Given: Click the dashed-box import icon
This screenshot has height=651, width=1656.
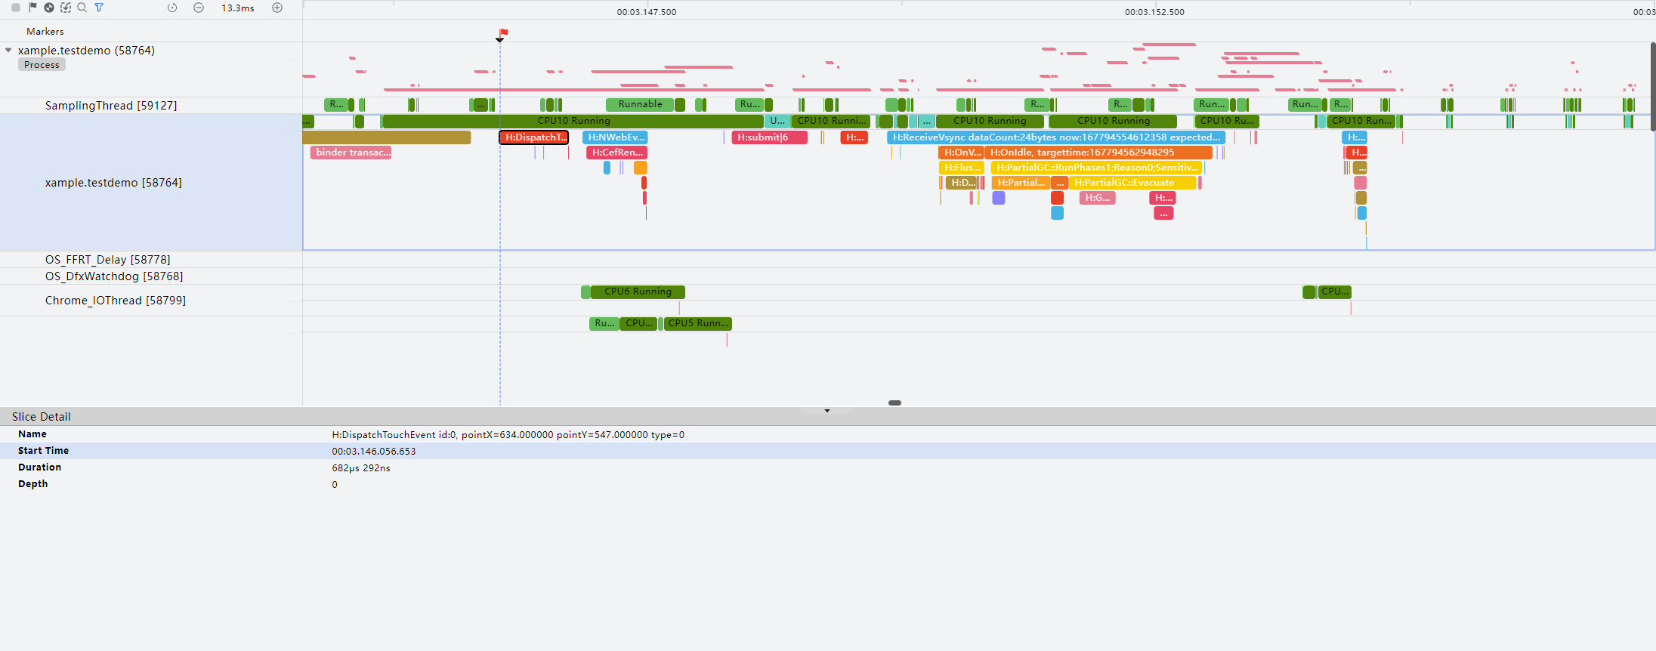Looking at the screenshot, I should 66,8.
